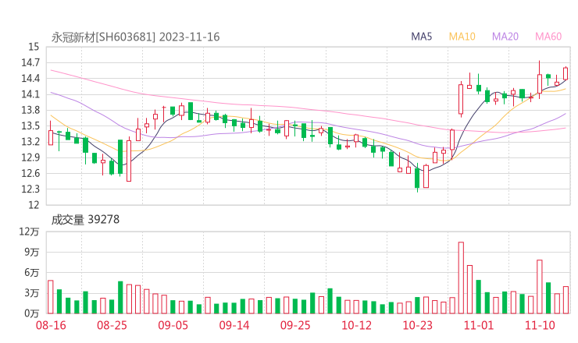
Task: Click the 15 price axis label
Action: click(34, 47)
